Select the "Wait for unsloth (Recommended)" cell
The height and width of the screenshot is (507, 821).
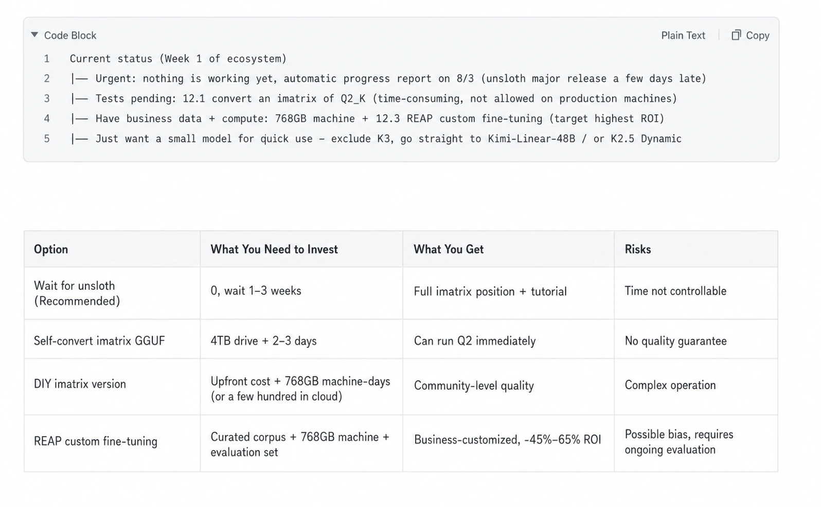pyautogui.click(x=112, y=293)
